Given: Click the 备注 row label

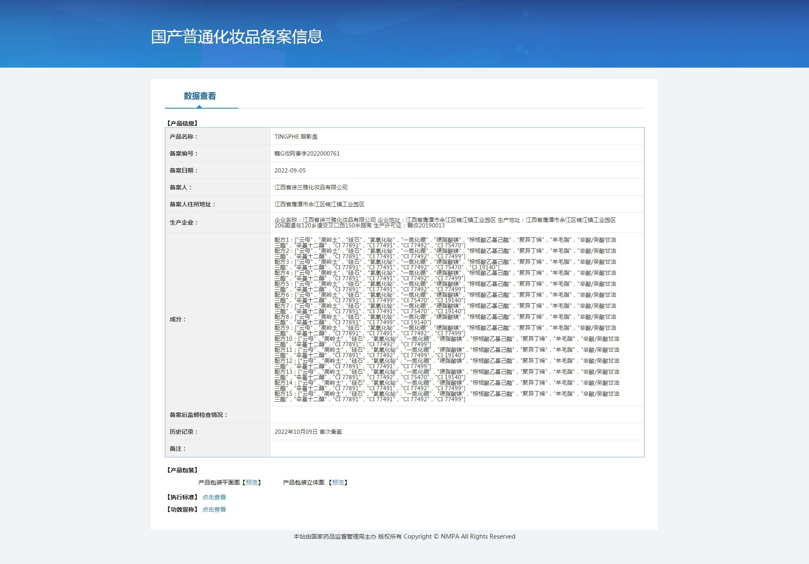Looking at the screenshot, I should tap(178, 449).
